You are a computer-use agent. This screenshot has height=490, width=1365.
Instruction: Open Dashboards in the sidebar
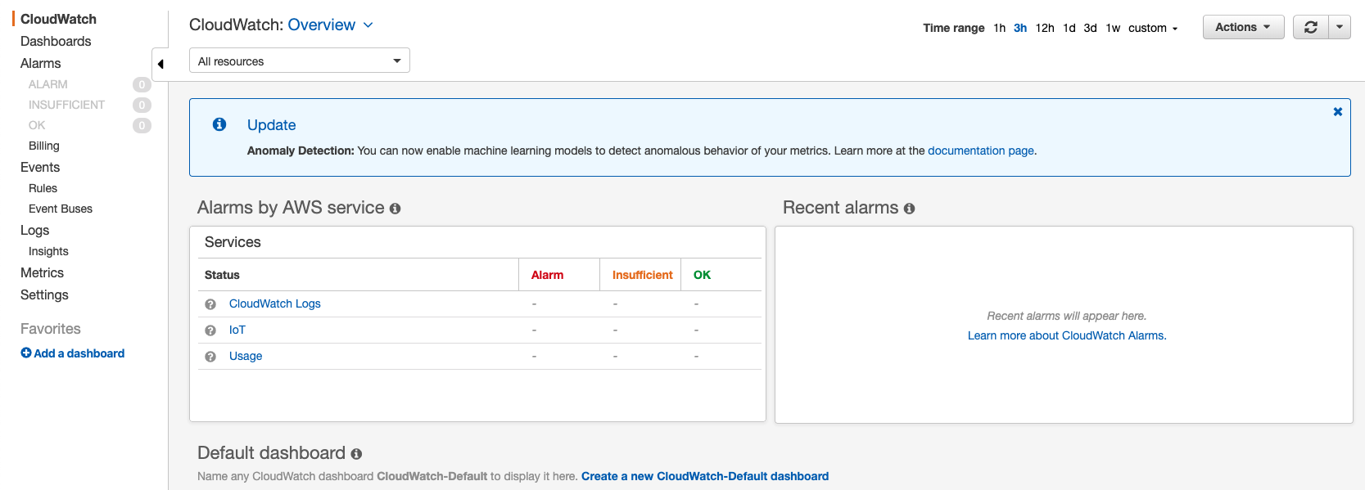(56, 41)
